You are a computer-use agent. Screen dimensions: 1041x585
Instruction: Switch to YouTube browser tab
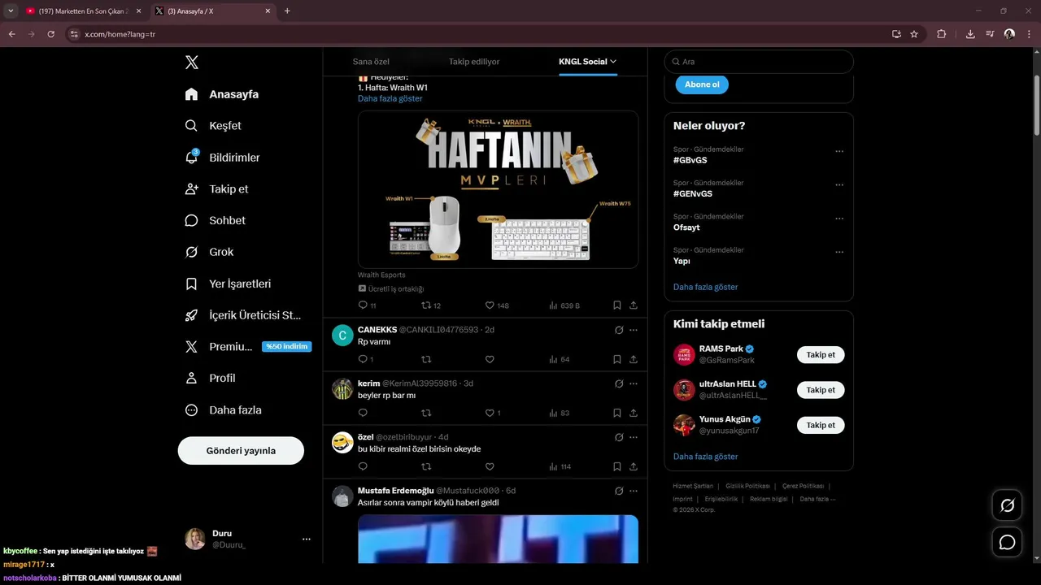(x=83, y=11)
